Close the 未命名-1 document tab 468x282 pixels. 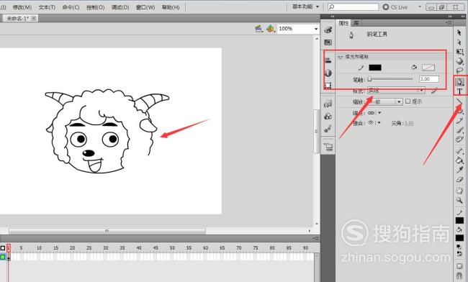(34, 19)
